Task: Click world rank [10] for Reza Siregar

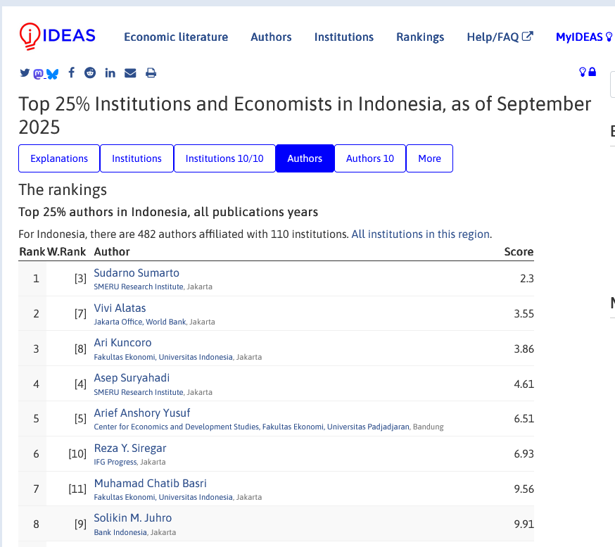Action: (x=77, y=454)
